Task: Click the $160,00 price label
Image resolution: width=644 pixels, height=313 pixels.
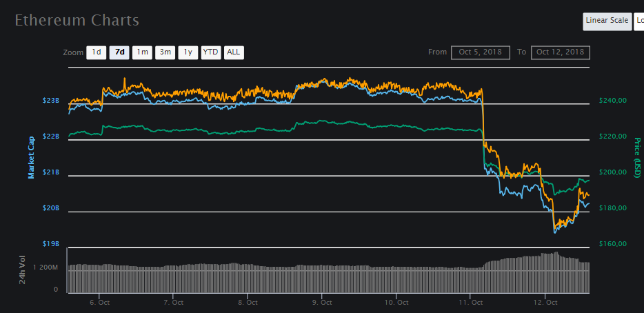Action: pyautogui.click(x=613, y=244)
